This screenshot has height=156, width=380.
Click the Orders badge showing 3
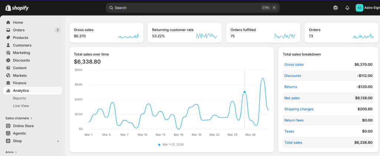click(x=58, y=30)
